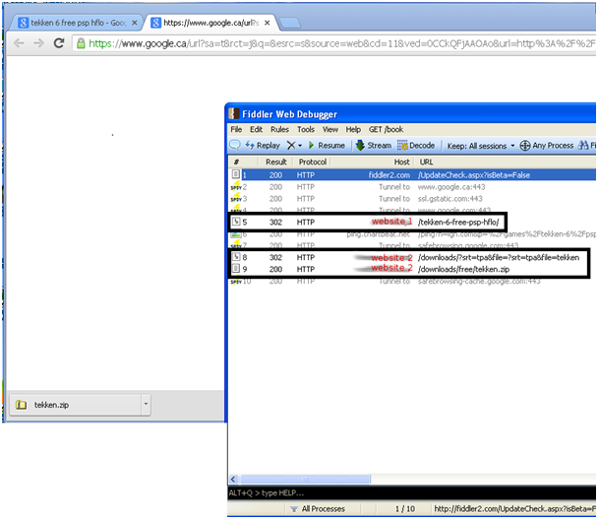Click the SPDY icon of session 10
This screenshot has height=520, width=599.
pos(236,282)
